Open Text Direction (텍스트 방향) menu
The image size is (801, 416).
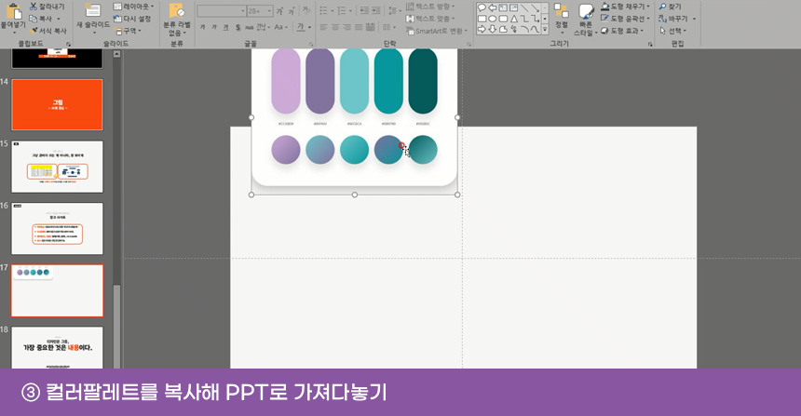coord(430,7)
